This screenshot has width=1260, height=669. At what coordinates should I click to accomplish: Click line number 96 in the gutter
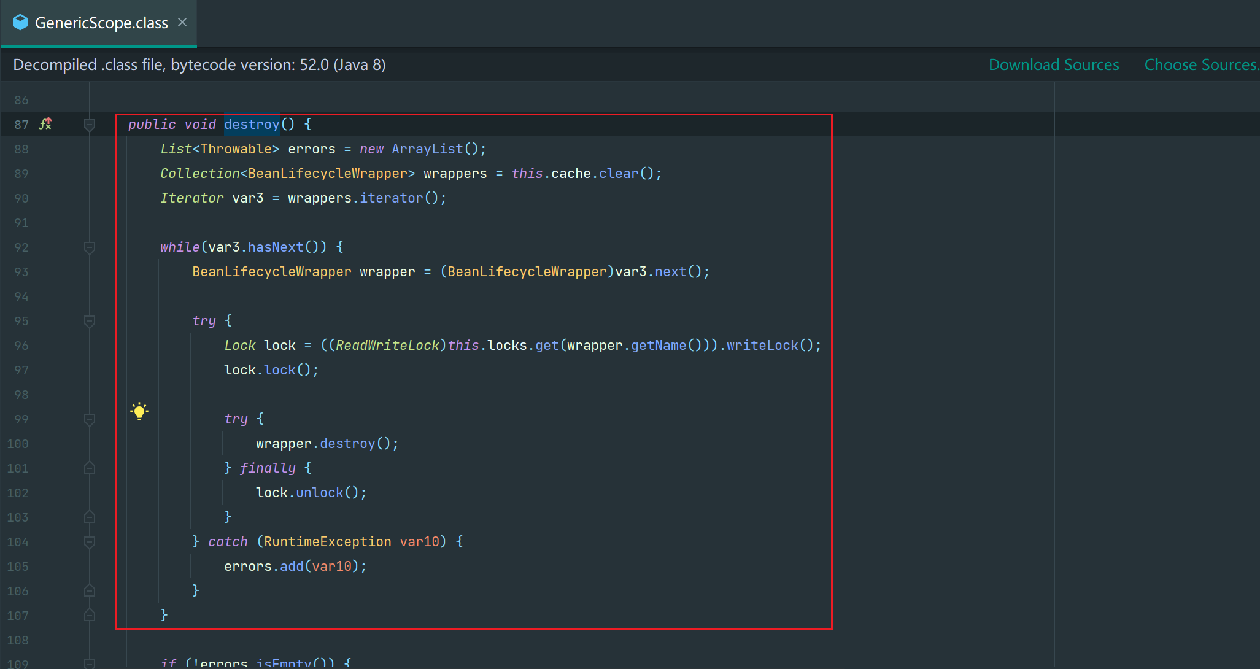coord(21,346)
